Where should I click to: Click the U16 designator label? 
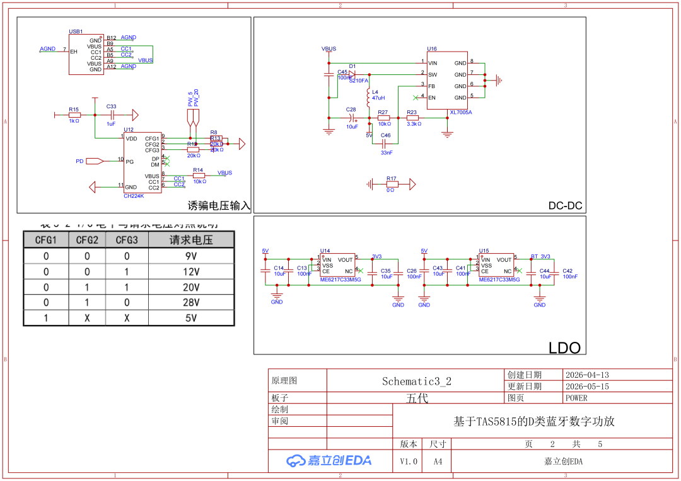pyautogui.click(x=432, y=49)
